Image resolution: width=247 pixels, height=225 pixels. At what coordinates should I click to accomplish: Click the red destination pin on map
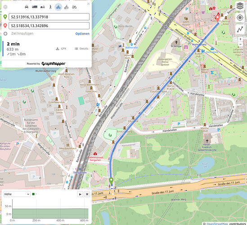pyautogui.click(x=217, y=18)
